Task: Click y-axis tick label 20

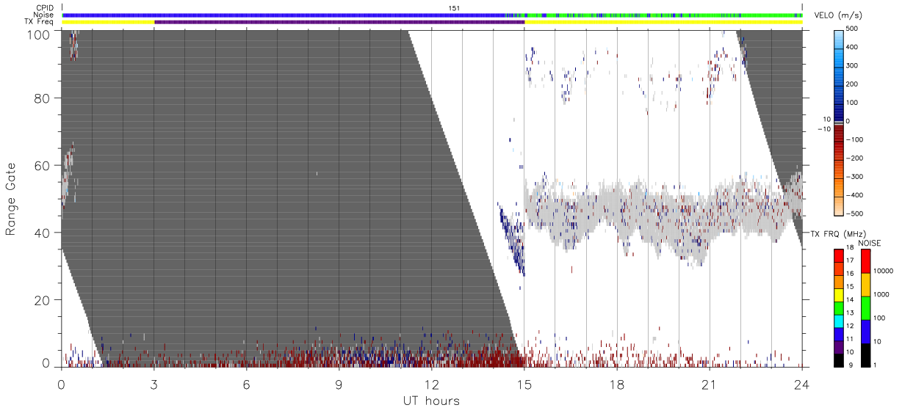Action: [x=42, y=300]
